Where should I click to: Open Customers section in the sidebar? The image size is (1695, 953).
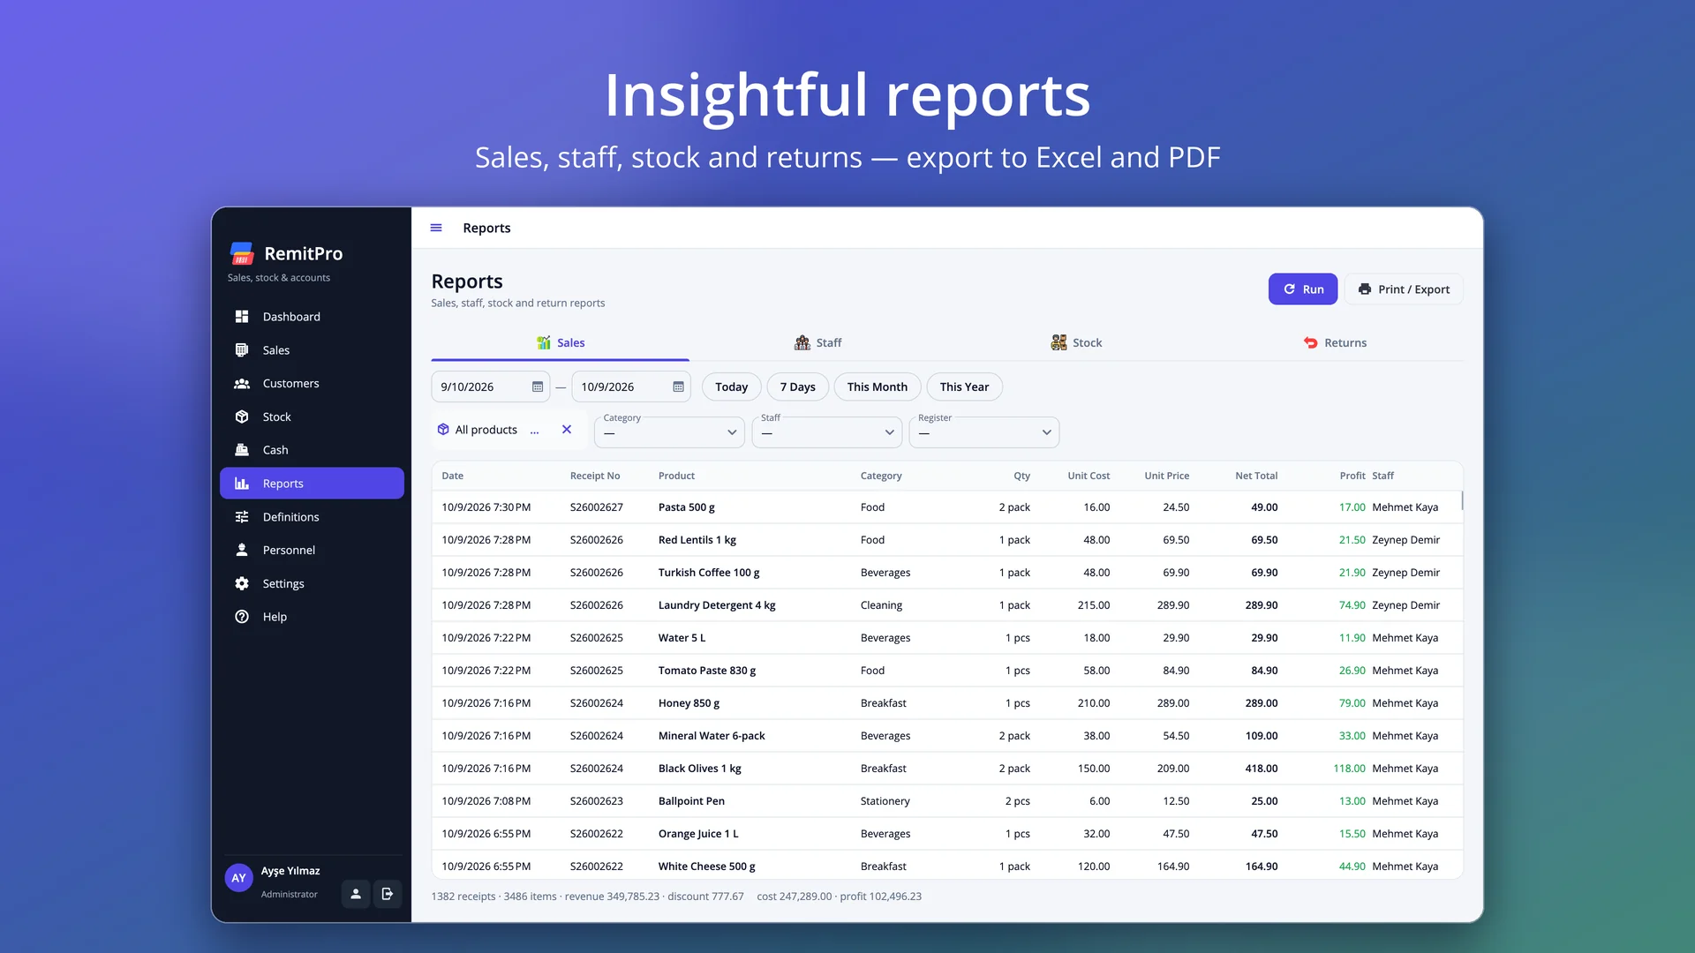(312, 384)
